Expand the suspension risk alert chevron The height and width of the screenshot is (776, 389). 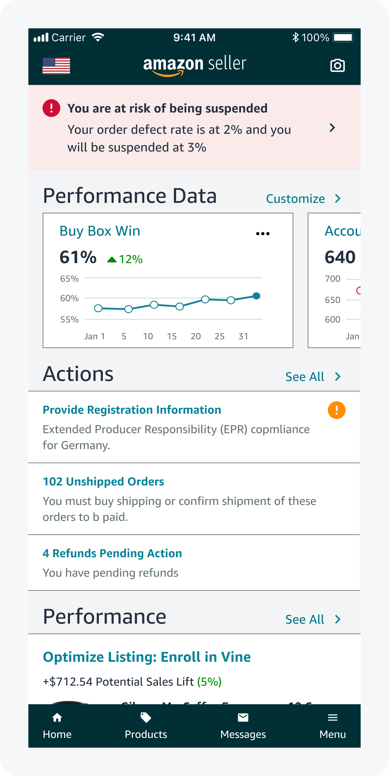point(332,128)
